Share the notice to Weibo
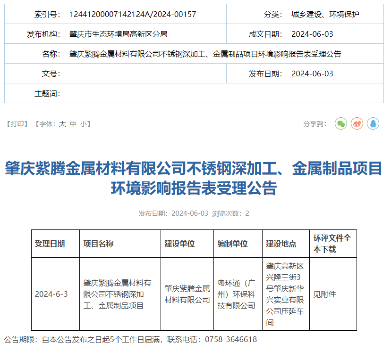This screenshot has width=391, height=351. click(x=357, y=124)
